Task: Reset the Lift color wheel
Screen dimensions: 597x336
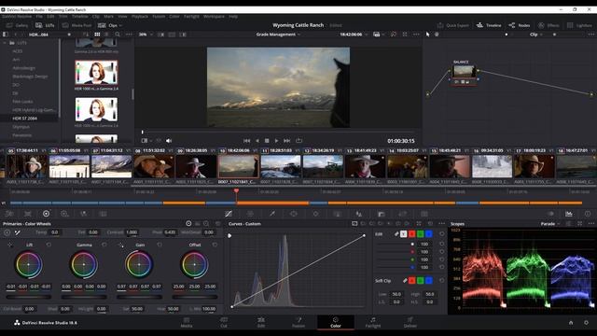Action: tap(49, 245)
